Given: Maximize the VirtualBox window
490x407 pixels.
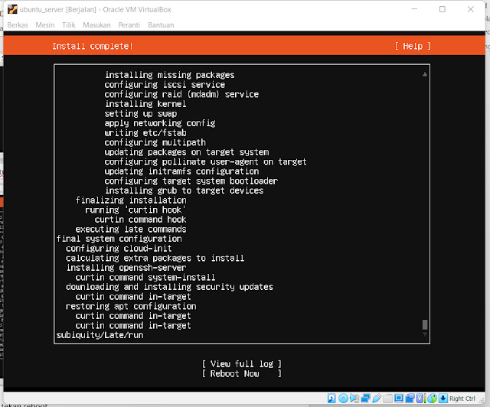Looking at the screenshot, I should (443, 9).
